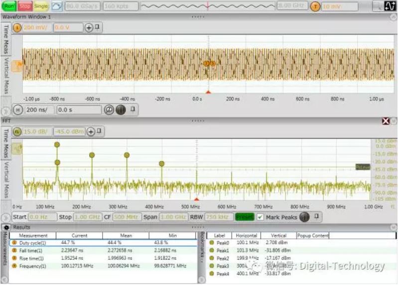The image size is (399, 285).
Task: Click the pin icon next to Mark Peaks
Action: 316,217
